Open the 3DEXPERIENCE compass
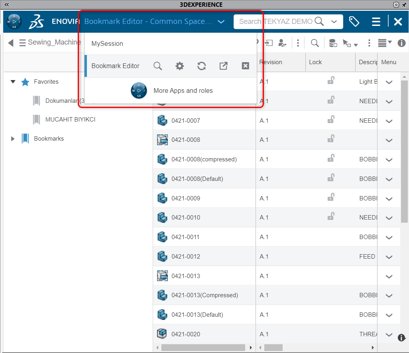This screenshot has width=409, height=353. tap(14, 22)
